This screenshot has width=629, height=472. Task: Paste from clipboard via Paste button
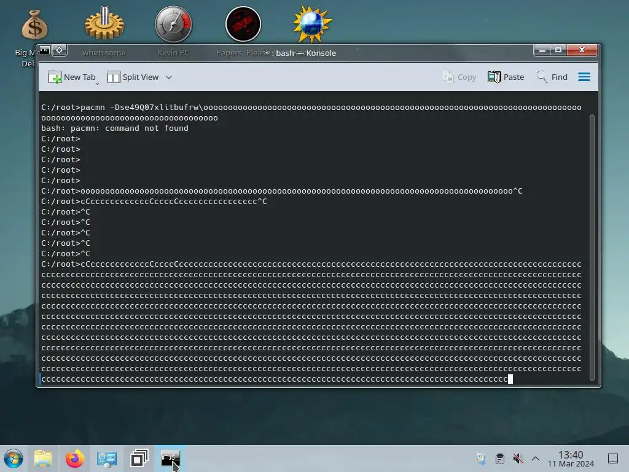point(506,77)
